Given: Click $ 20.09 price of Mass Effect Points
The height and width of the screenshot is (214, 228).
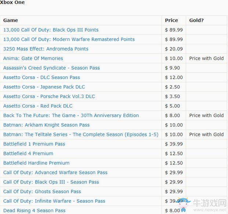Looking at the screenshot, I should coord(174,49).
